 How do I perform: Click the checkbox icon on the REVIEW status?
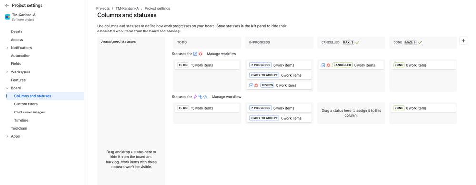(251, 85)
